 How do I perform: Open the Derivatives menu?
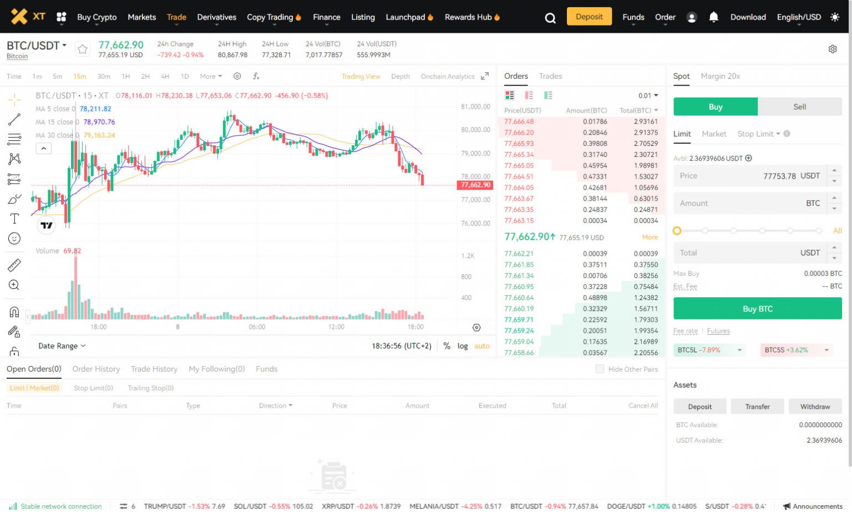click(x=216, y=17)
